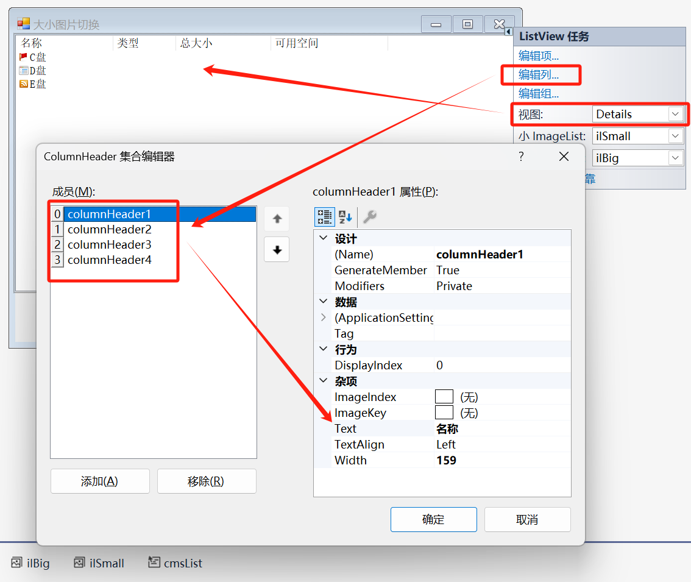Open the View dropdown showing Details
This screenshot has height=582, width=691.
pos(675,114)
